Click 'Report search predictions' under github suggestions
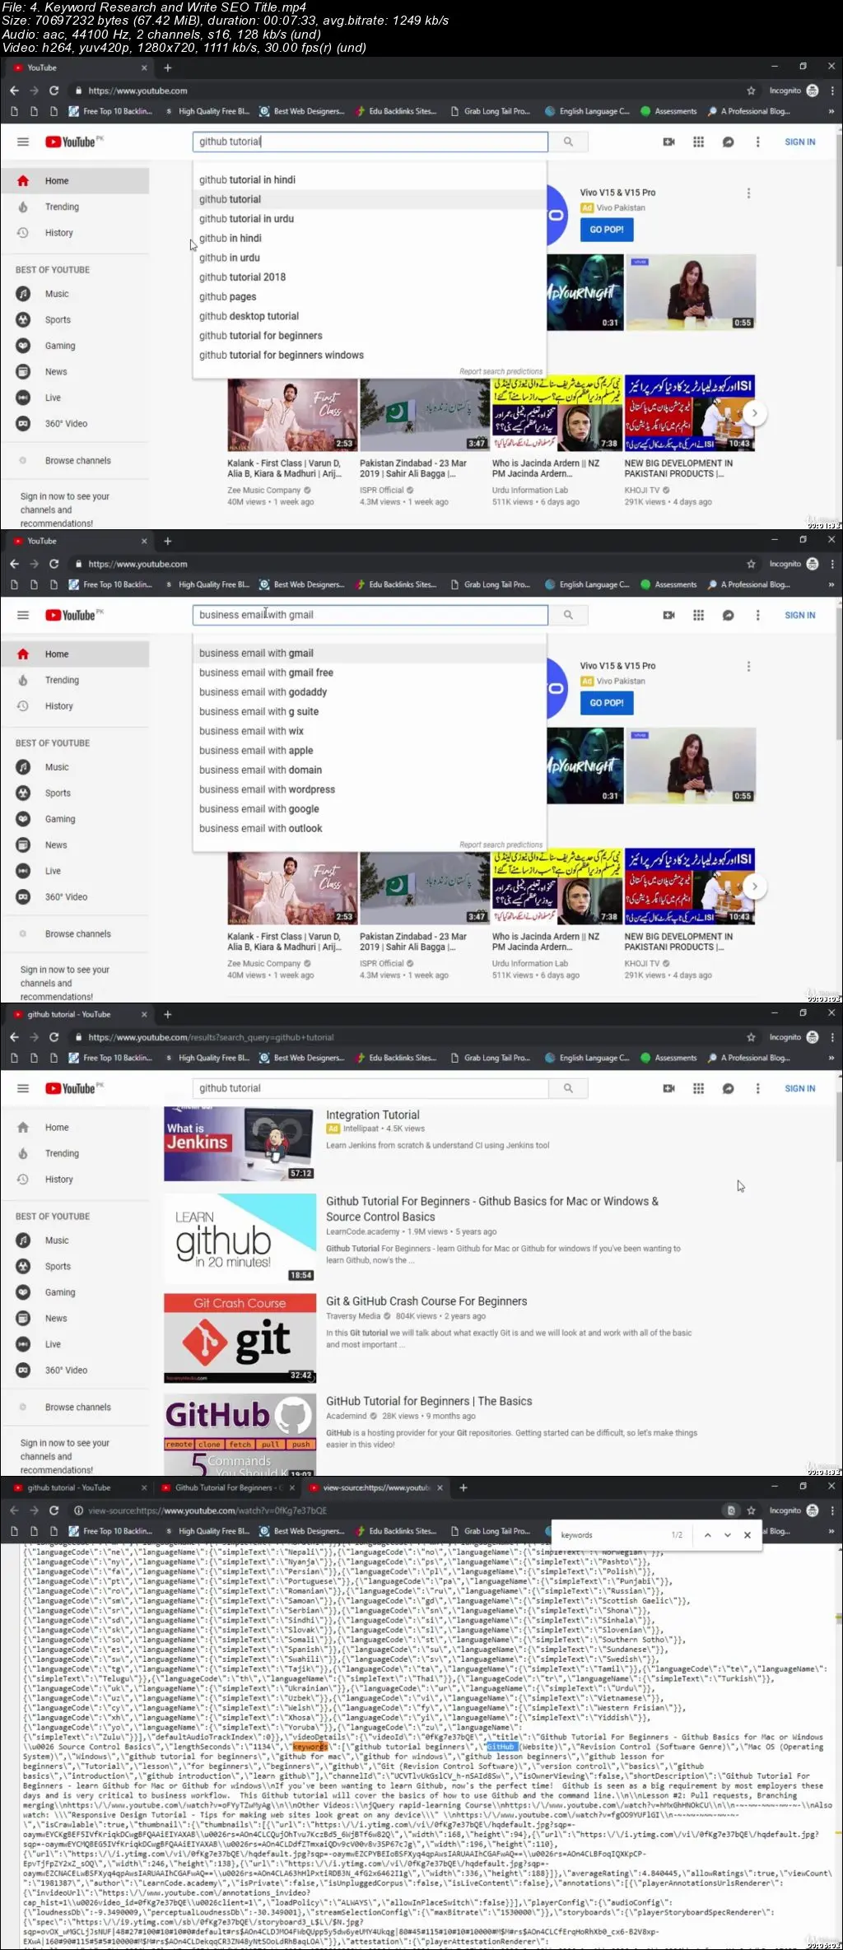Image resolution: width=843 pixels, height=1950 pixels. (501, 371)
